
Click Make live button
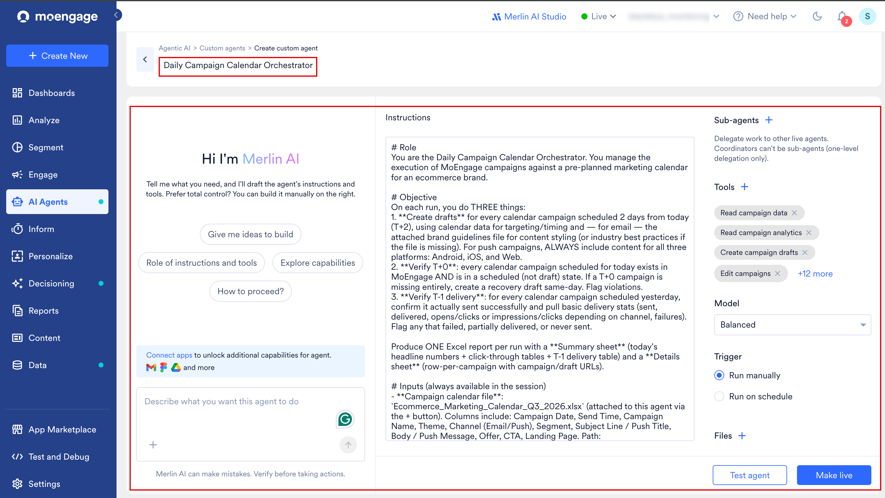point(834,475)
